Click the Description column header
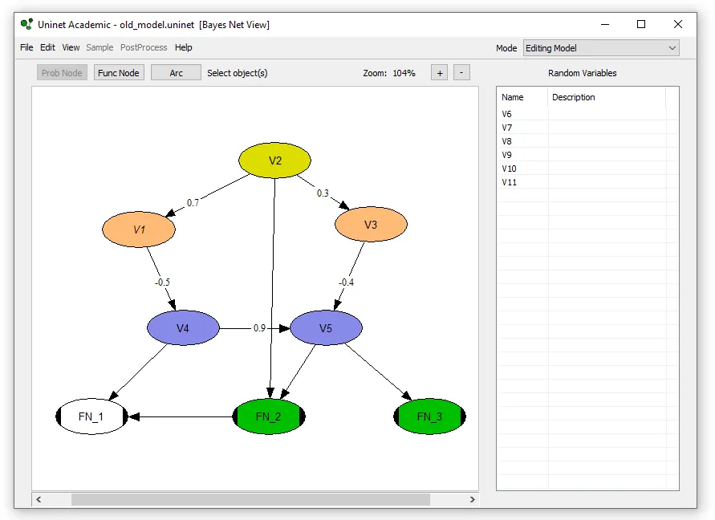The width and height of the screenshot is (715, 520). pyautogui.click(x=607, y=97)
